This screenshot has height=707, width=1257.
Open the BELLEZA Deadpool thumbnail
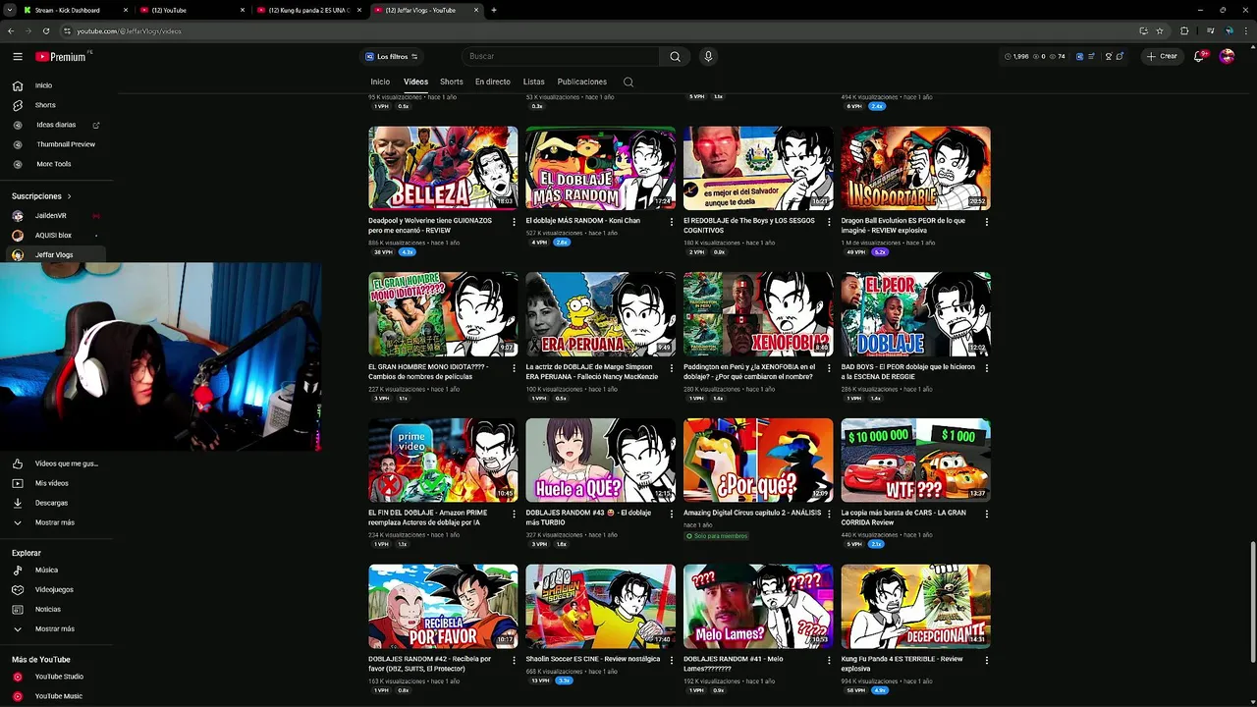pos(443,168)
